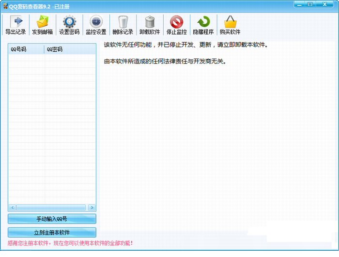
Task: Click the list's left scroll arrow
Action: point(12,208)
